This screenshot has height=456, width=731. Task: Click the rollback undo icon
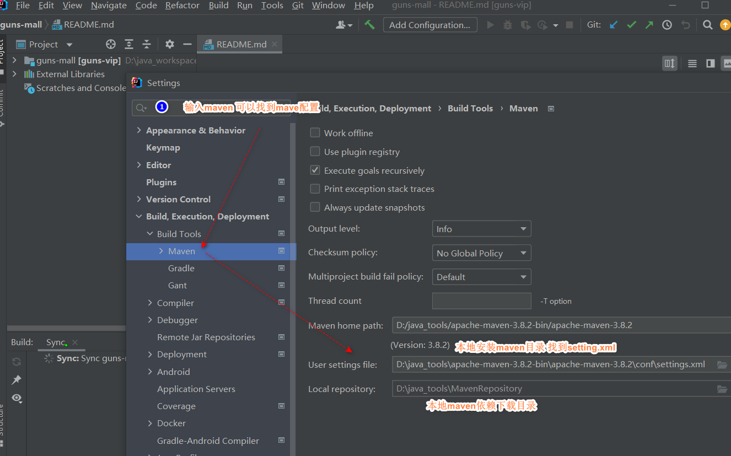(685, 25)
